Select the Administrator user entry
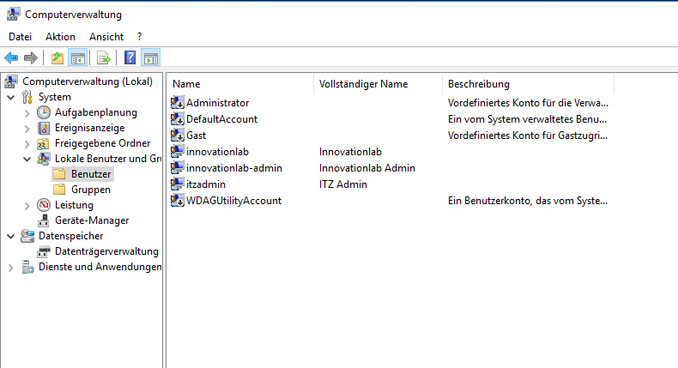678x368 pixels. pos(217,103)
